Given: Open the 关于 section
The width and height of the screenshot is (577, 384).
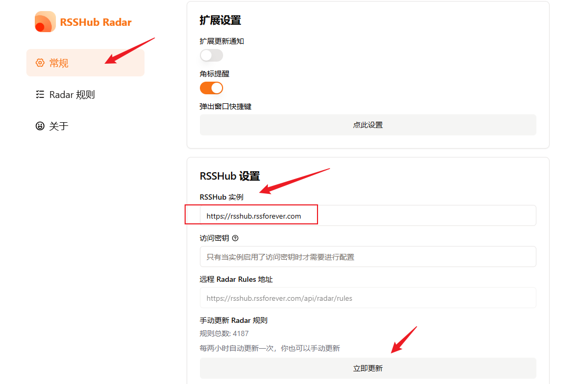Looking at the screenshot, I should click(x=85, y=126).
